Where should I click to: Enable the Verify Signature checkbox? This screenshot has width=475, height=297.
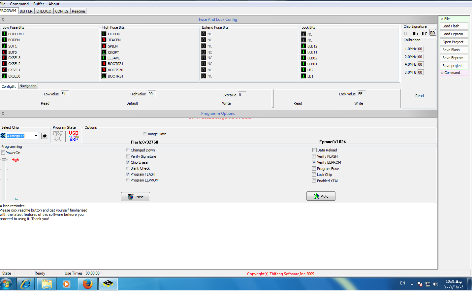pos(128,156)
